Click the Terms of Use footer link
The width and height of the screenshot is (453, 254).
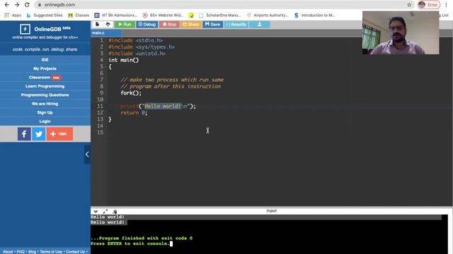pyautogui.click(x=51, y=252)
